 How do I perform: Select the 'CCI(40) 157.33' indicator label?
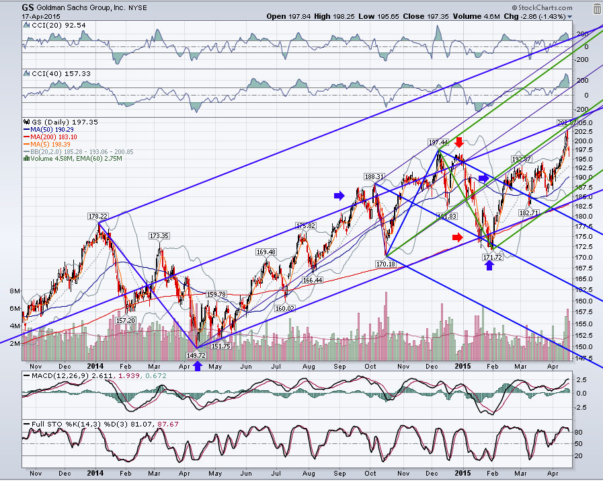tap(61, 73)
